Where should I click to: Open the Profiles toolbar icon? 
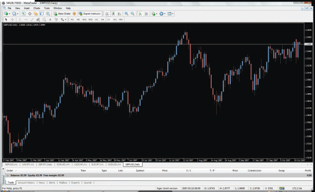click(x=14, y=14)
